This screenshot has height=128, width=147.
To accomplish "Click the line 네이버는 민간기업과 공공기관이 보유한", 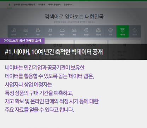I will 45,68.
